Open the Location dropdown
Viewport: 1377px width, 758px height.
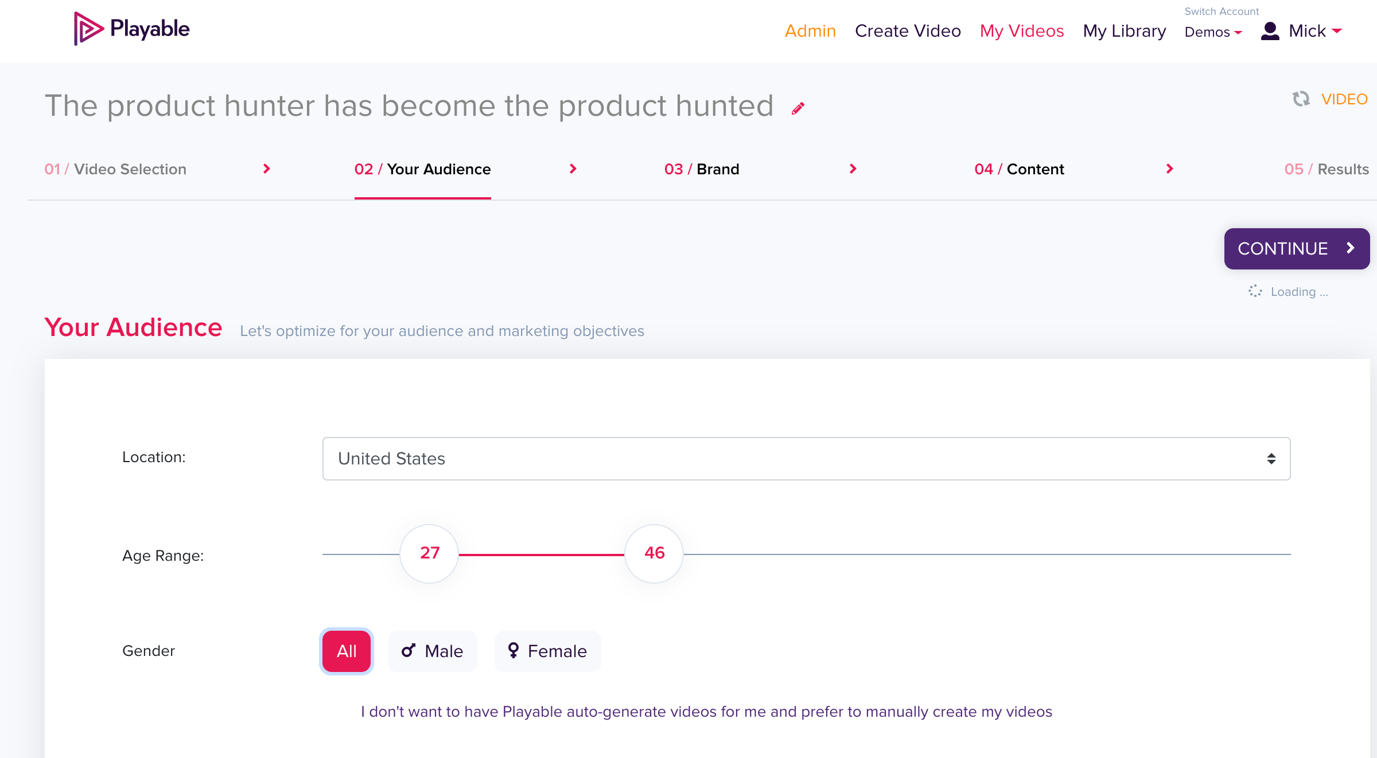tap(806, 459)
